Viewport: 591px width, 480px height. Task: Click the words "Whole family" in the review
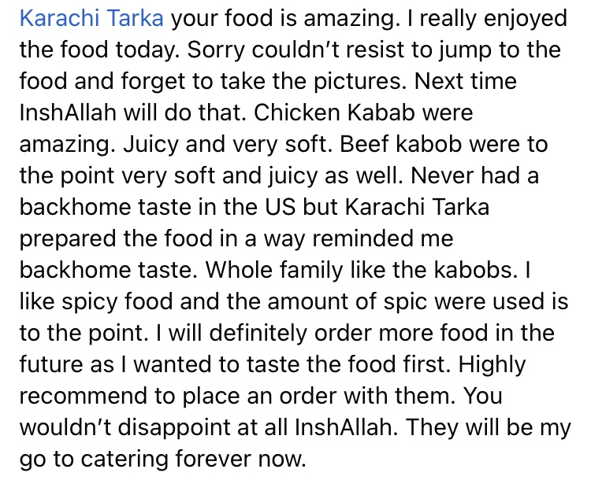tap(274, 271)
